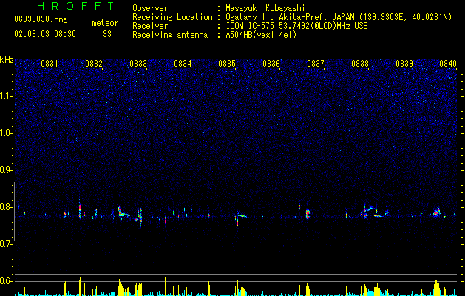Click the 0834 time axis label
Viewport: 465px width, 296px height.
(183, 64)
